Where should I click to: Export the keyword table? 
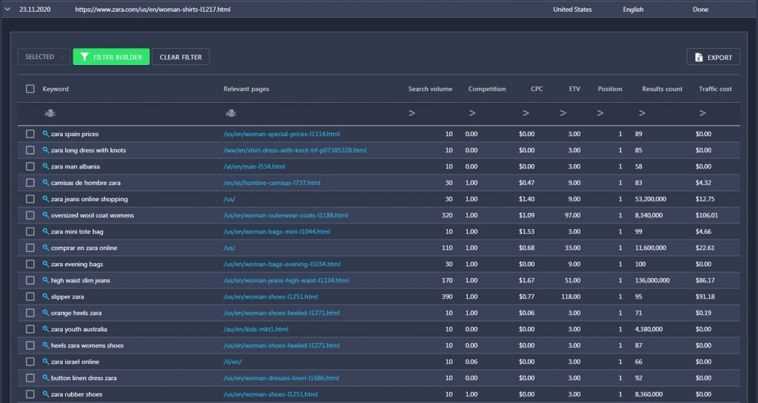(x=713, y=58)
